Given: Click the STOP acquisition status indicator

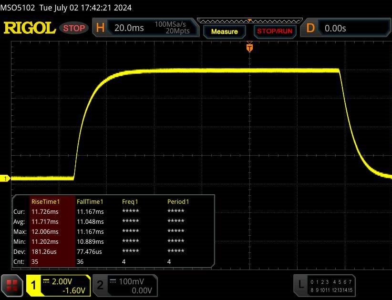Looking at the screenshot, I should [x=74, y=28].
